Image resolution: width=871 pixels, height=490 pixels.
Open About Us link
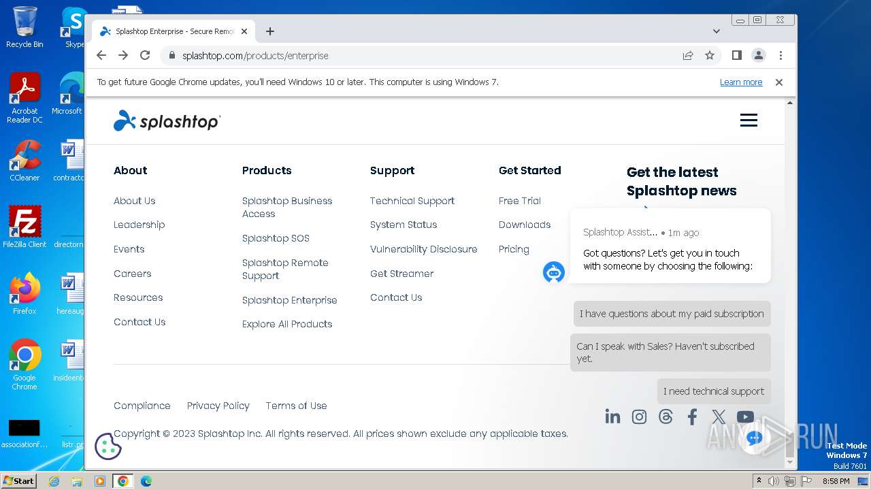click(134, 201)
